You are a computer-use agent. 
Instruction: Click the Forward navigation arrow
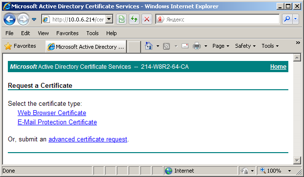coord(23,19)
